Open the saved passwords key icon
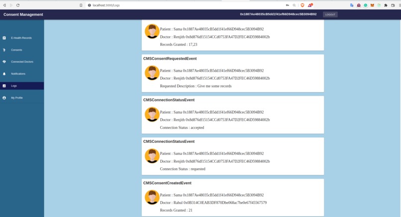The height and width of the screenshot is (217, 401). [x=288, y=5]
